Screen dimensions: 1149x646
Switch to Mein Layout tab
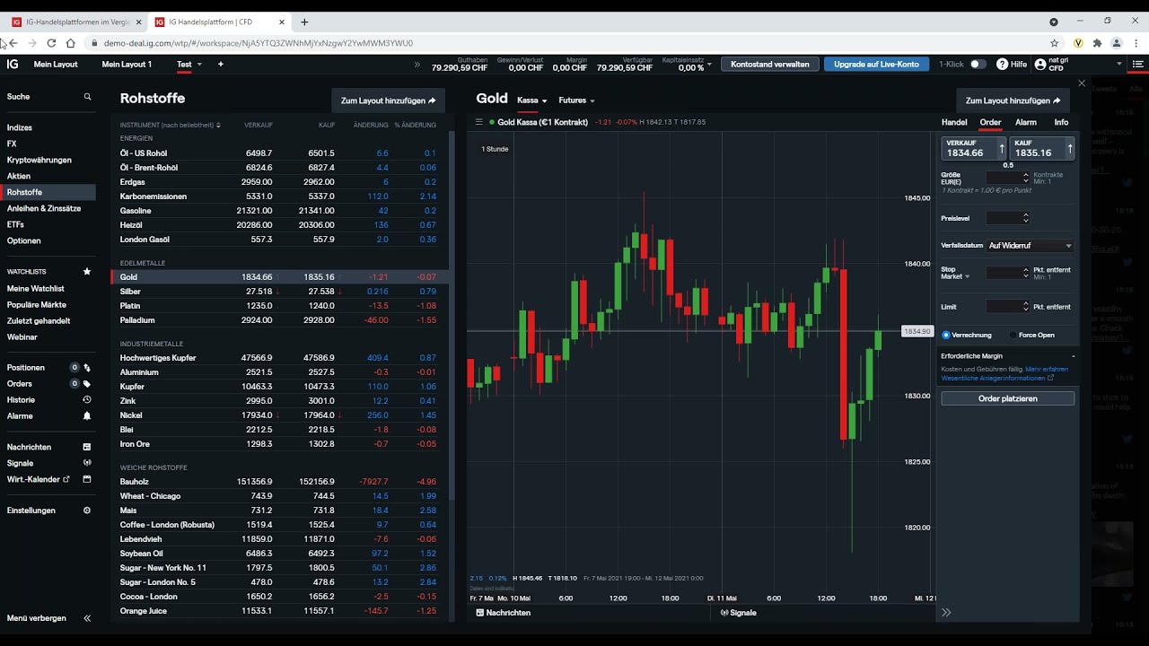(56, 65)
